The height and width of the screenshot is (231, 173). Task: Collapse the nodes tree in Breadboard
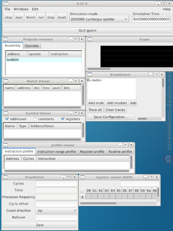[x=88, y=80]
